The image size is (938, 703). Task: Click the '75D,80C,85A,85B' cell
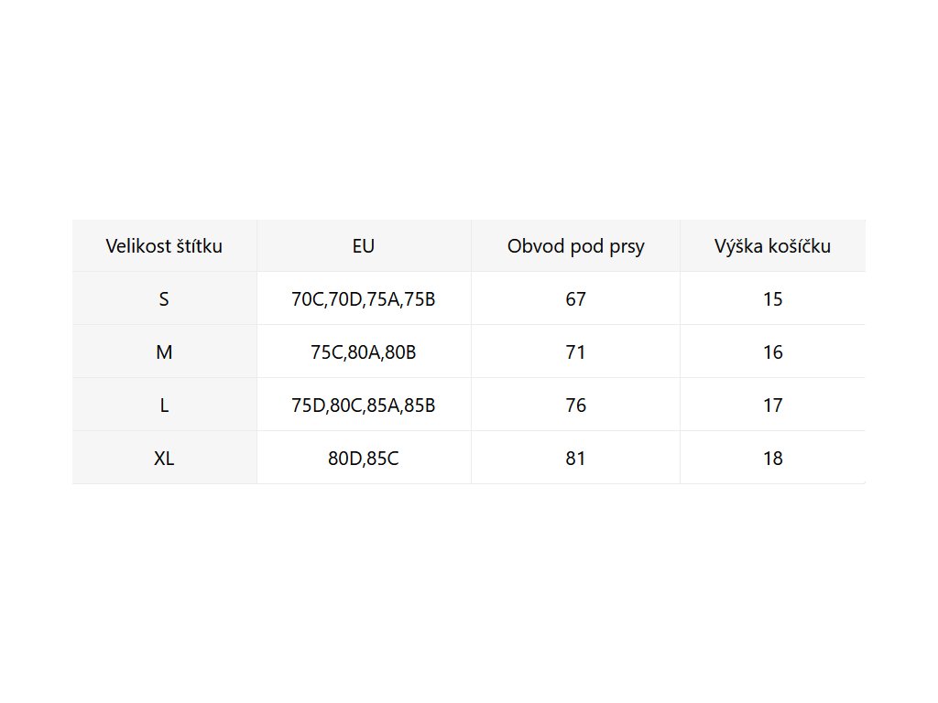pos(364,406)
